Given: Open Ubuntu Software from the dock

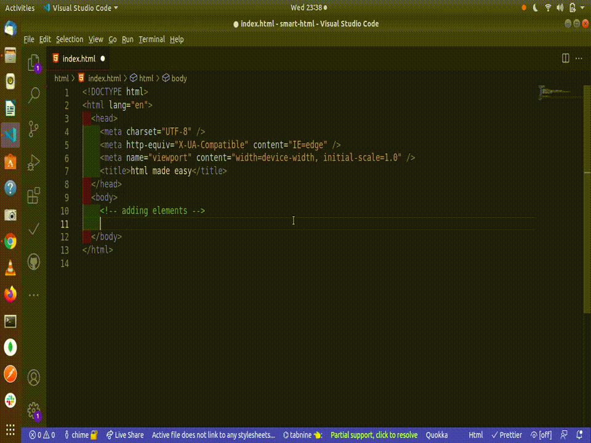Looking at the screenshot, I should (x=10, y=162).
